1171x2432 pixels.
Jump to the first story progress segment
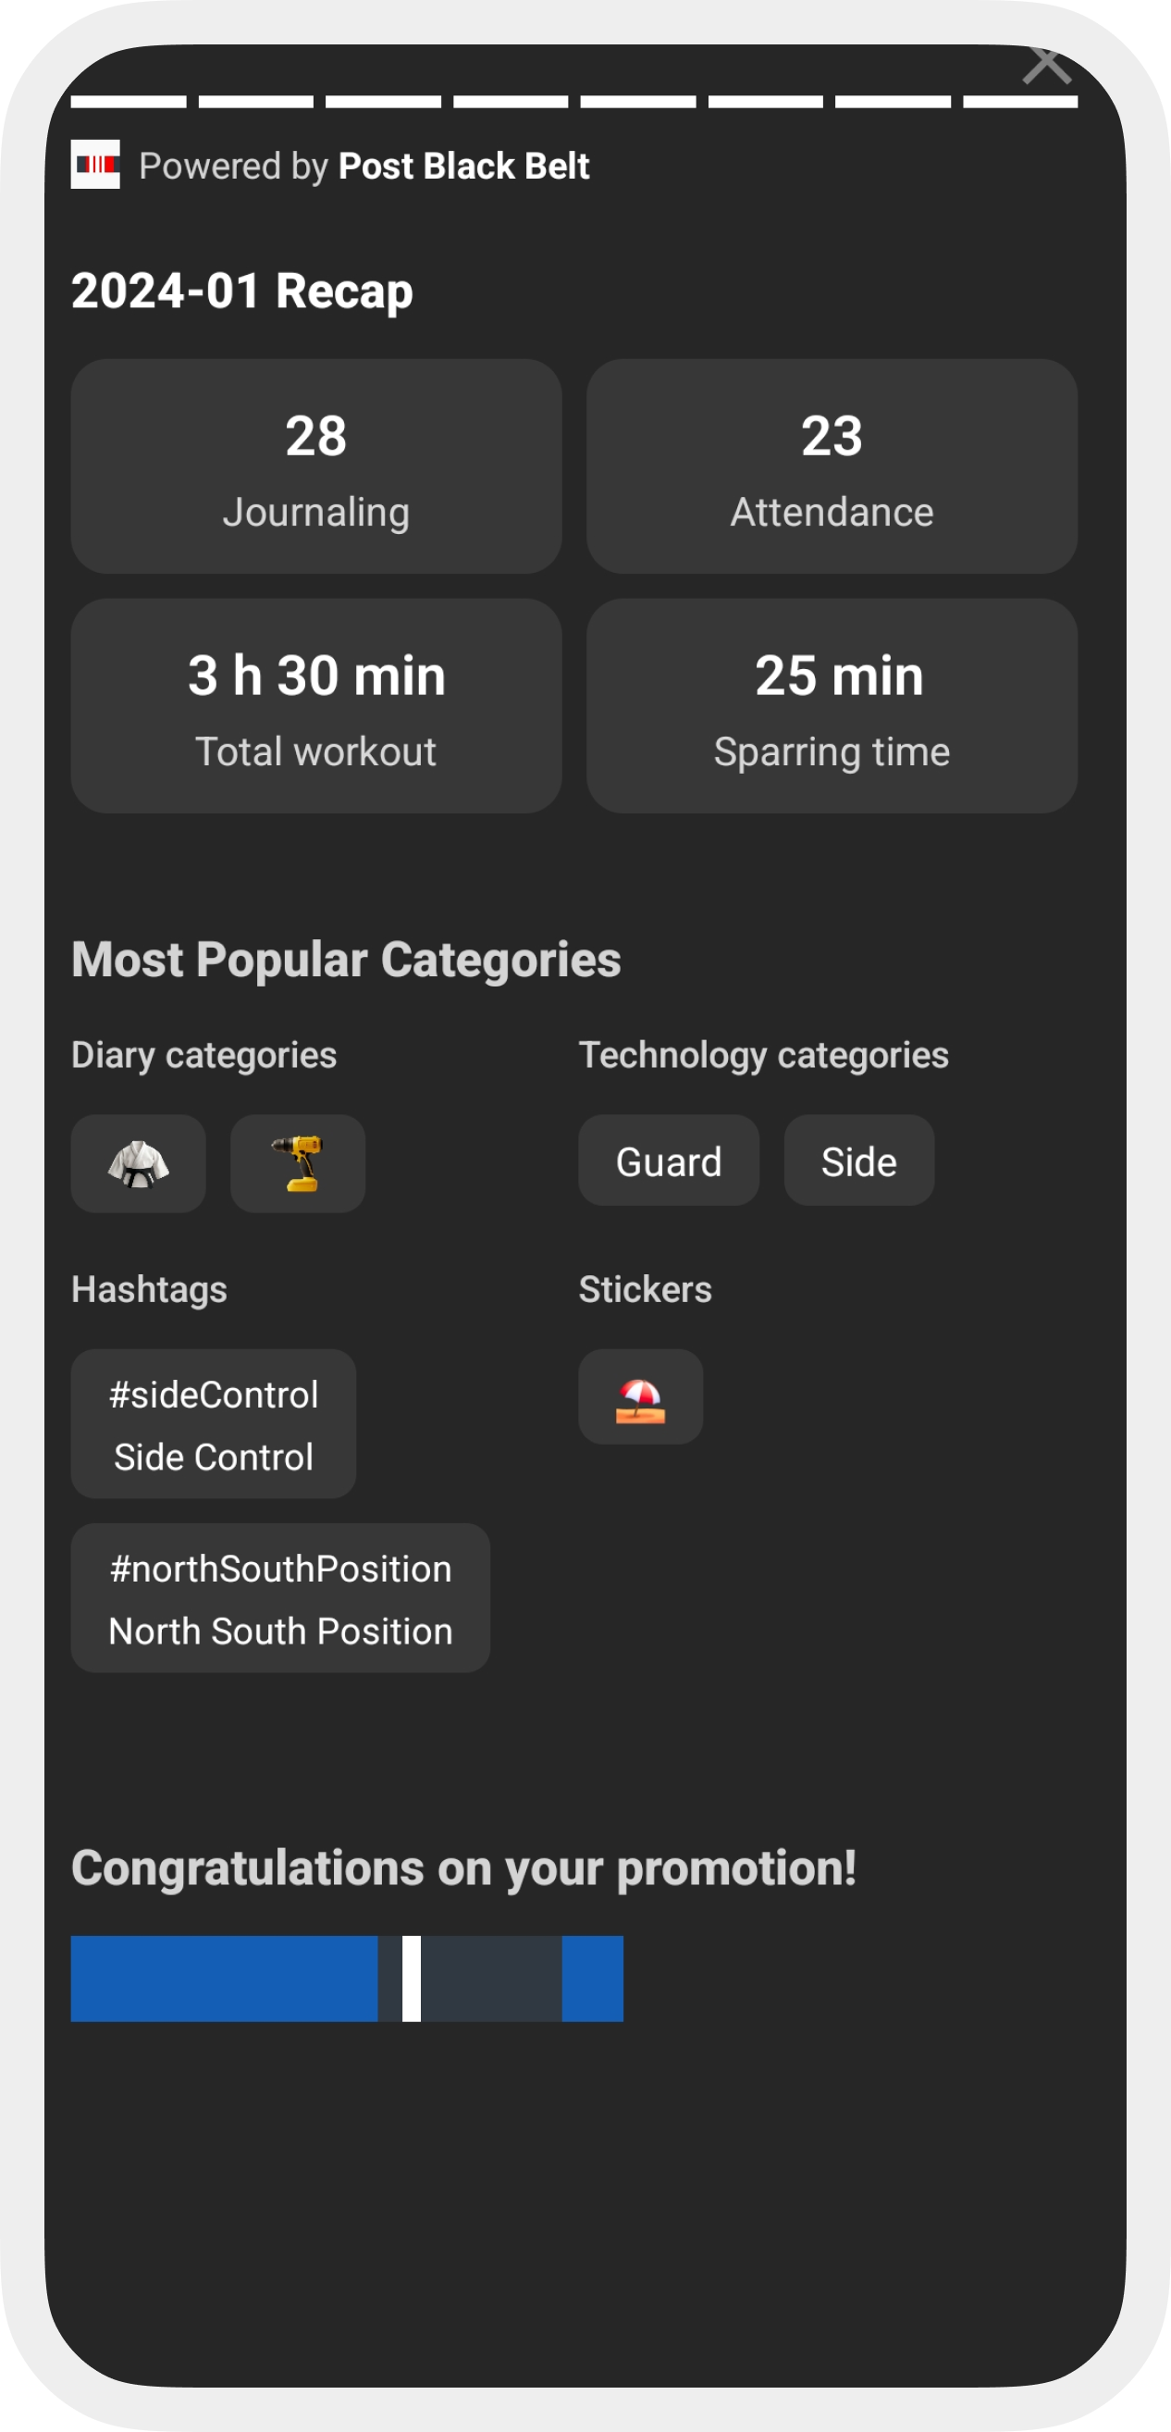point(129,102)
